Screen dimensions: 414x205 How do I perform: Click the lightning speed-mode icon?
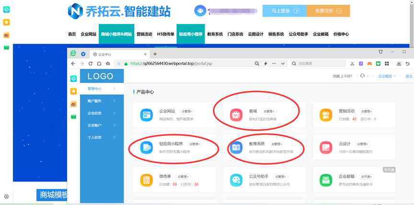pos(265,63)
